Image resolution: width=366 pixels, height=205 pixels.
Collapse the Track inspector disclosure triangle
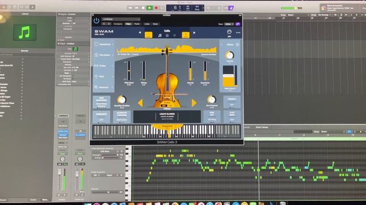tap(59, 43)
